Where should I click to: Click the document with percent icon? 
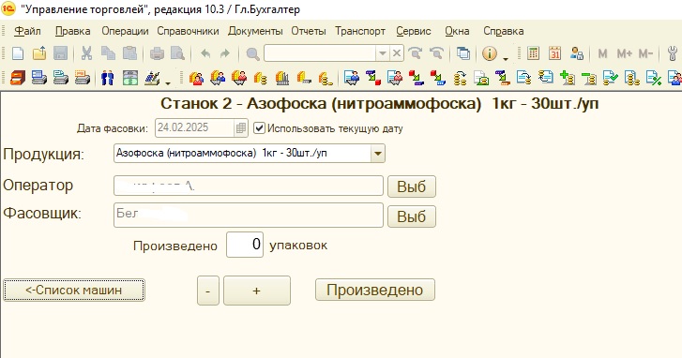pyautogui.click(x=654, y=78)
